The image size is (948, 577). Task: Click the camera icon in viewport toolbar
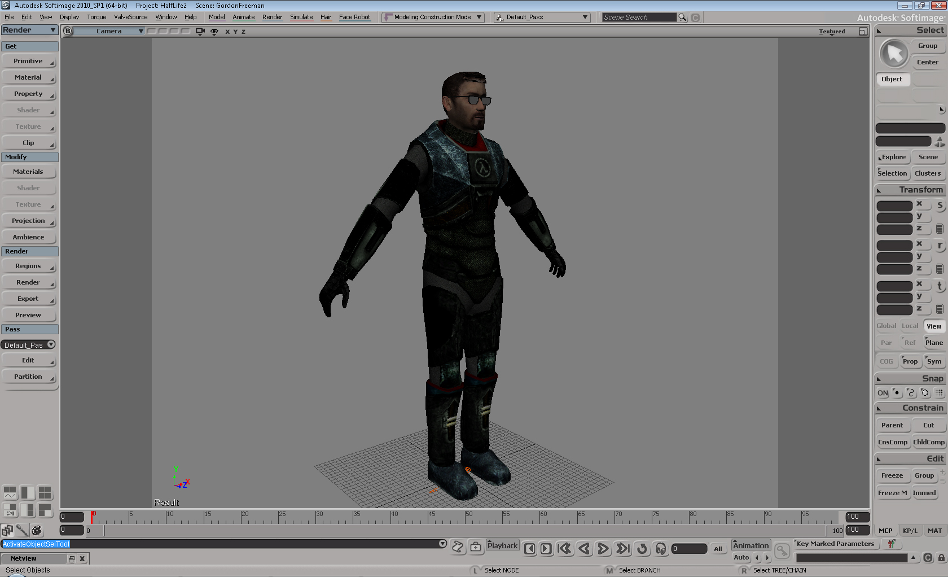tap(200, 32)
